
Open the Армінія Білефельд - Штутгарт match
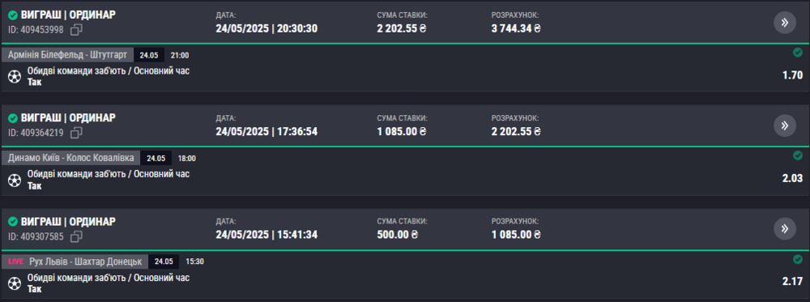coord(68,55)
